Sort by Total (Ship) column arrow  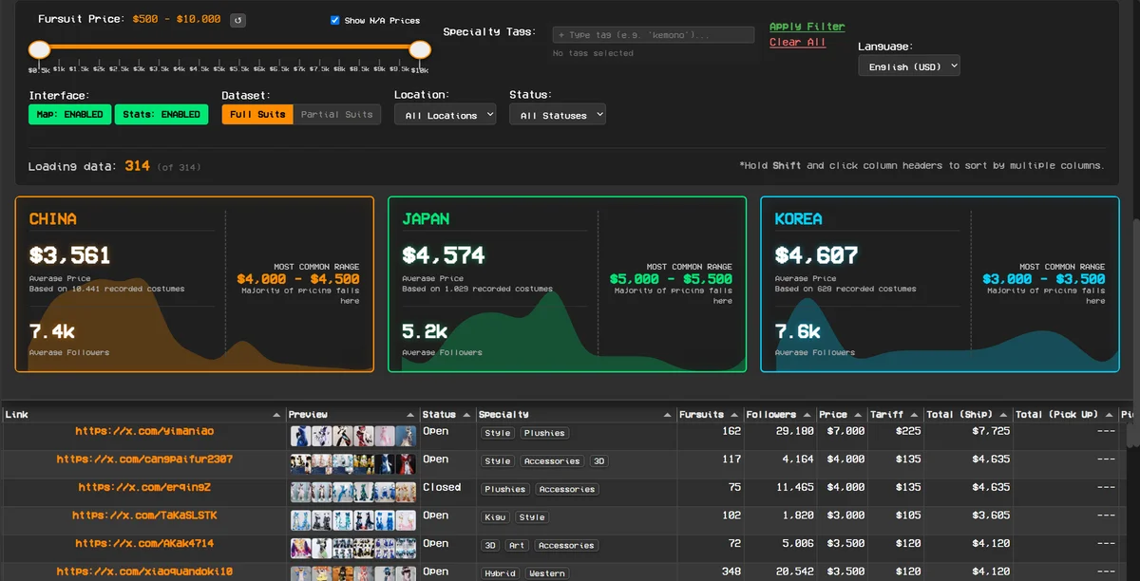point(1002,415)
